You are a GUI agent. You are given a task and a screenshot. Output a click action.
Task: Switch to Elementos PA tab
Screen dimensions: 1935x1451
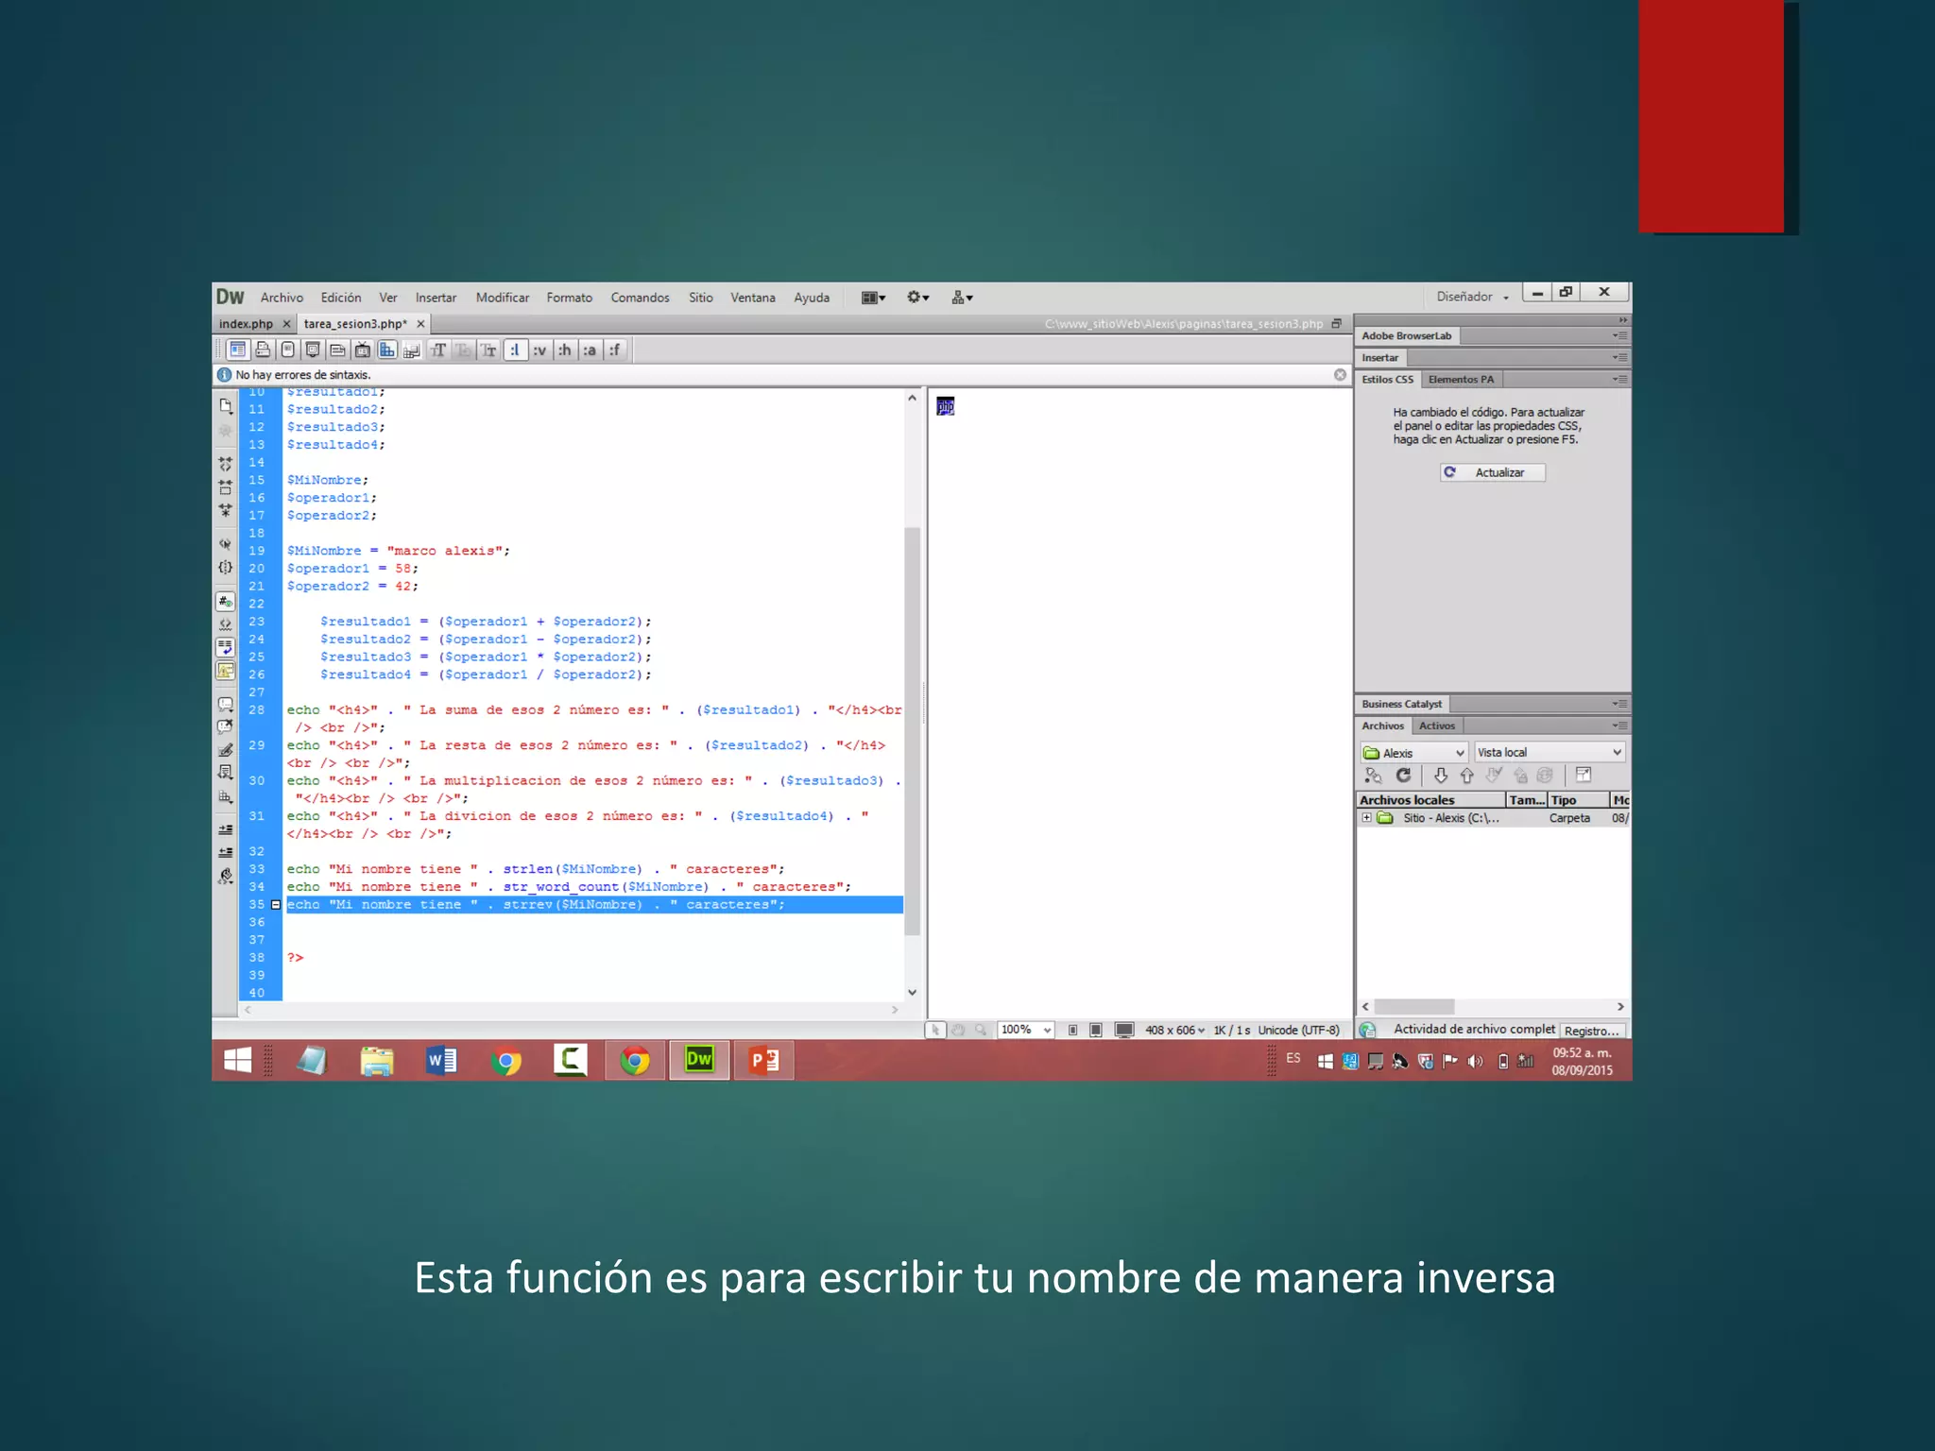tap(1461, 380)
